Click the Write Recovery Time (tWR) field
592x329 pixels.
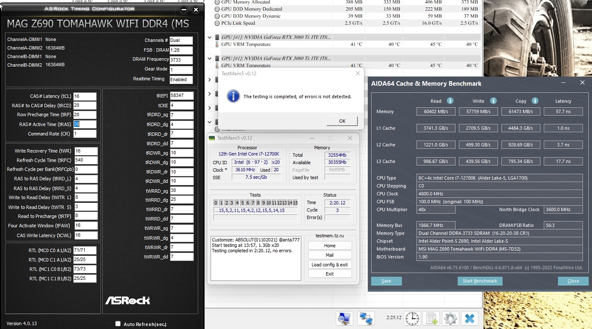click(86, 151)
